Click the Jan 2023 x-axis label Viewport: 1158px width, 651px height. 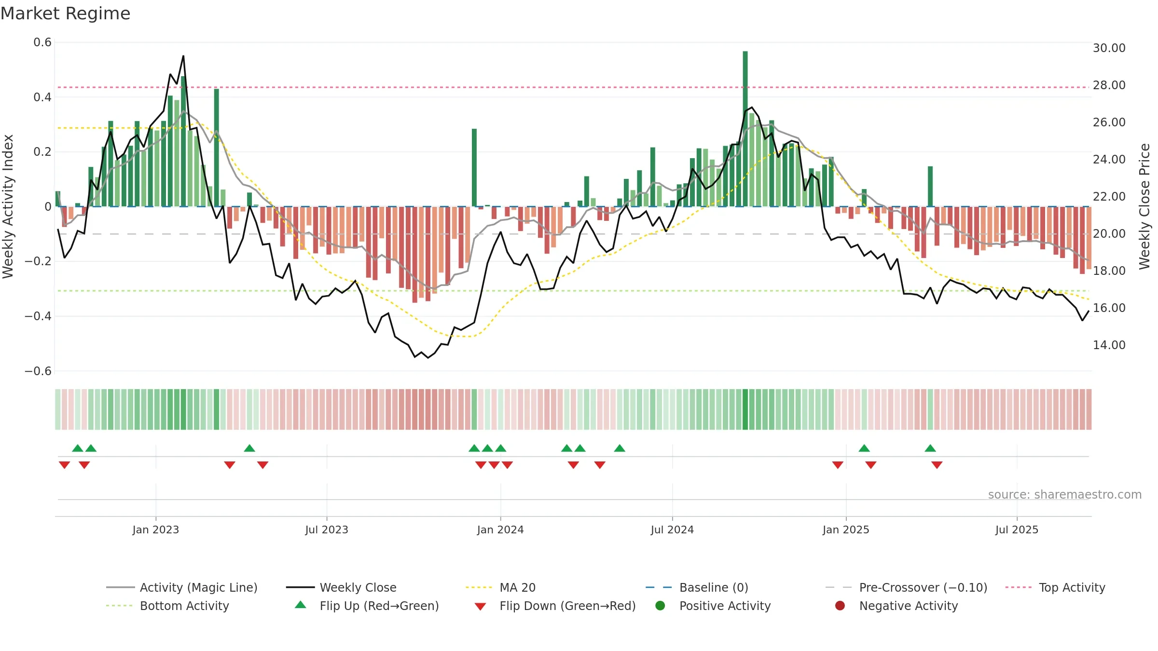click(156, 530)
